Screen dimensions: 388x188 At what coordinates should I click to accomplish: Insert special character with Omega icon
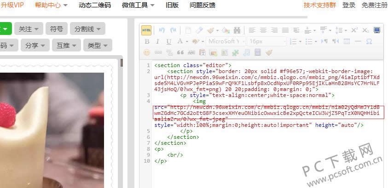point(369,41)
